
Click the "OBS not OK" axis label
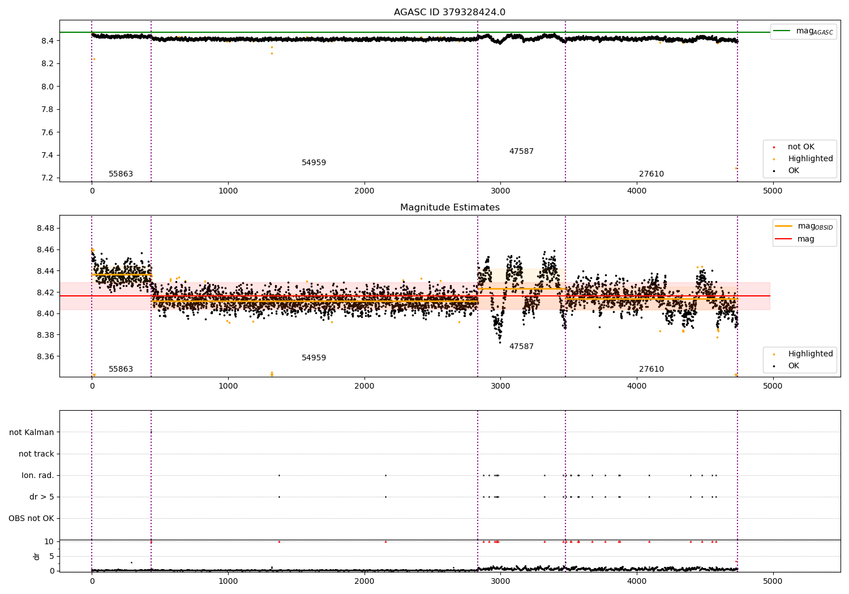(x=31, y=518)
